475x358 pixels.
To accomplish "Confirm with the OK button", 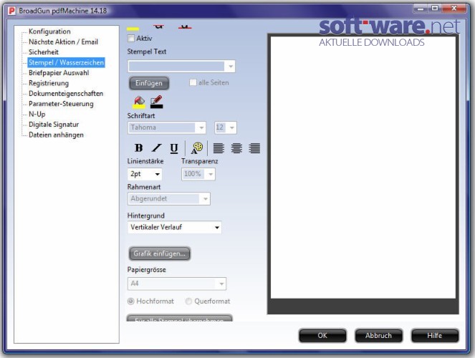I will pyautogui.click(x=322, y=336).
